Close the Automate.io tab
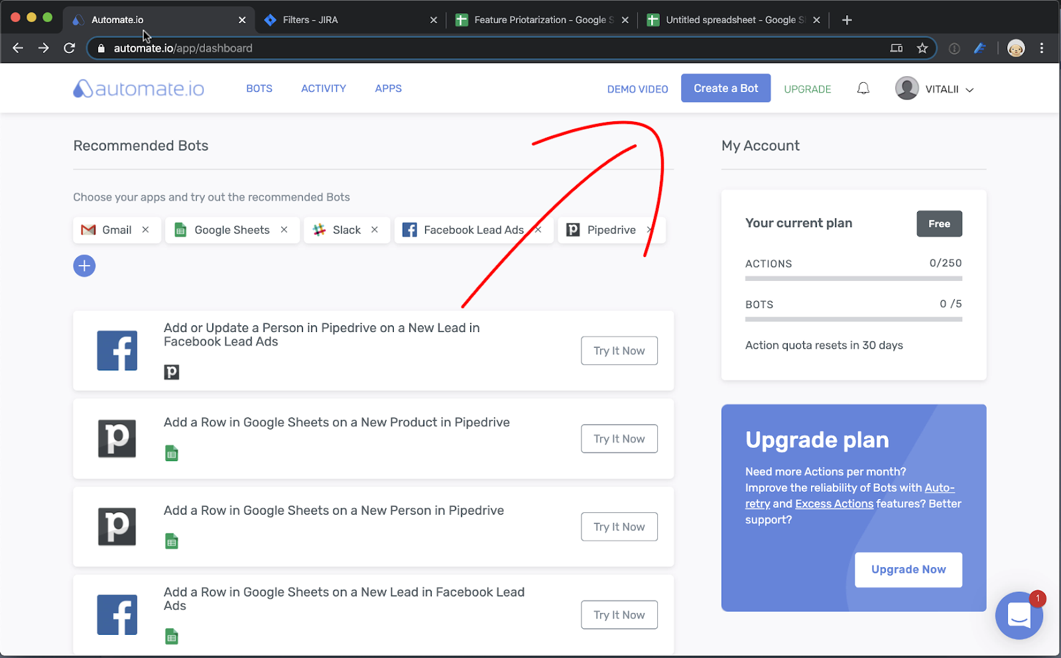Viewport: 1061px width, 658px height. click(x=242, y=20)
